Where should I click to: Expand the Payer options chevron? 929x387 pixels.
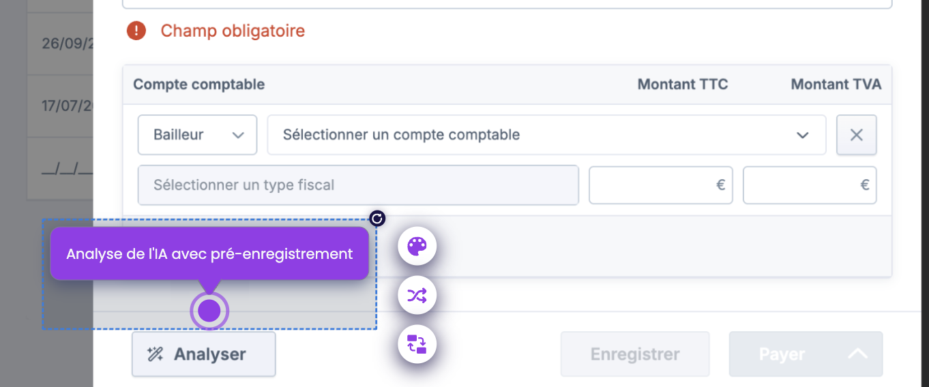tap(858, 354)
